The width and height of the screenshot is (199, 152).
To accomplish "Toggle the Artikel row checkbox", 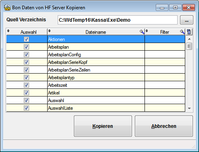I will click(x=26, y=92).
